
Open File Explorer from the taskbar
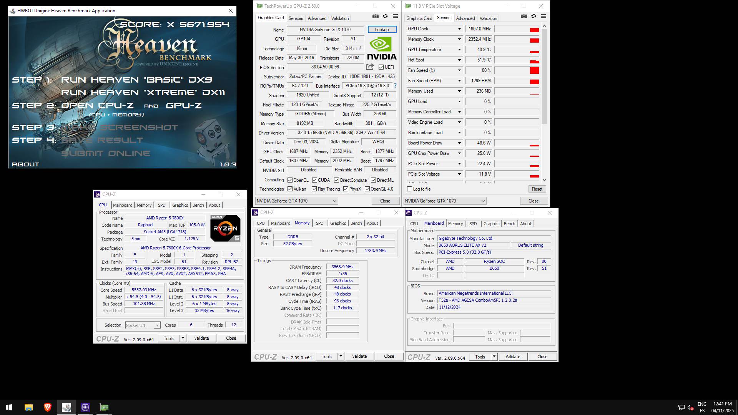click(x=28, y=407)
